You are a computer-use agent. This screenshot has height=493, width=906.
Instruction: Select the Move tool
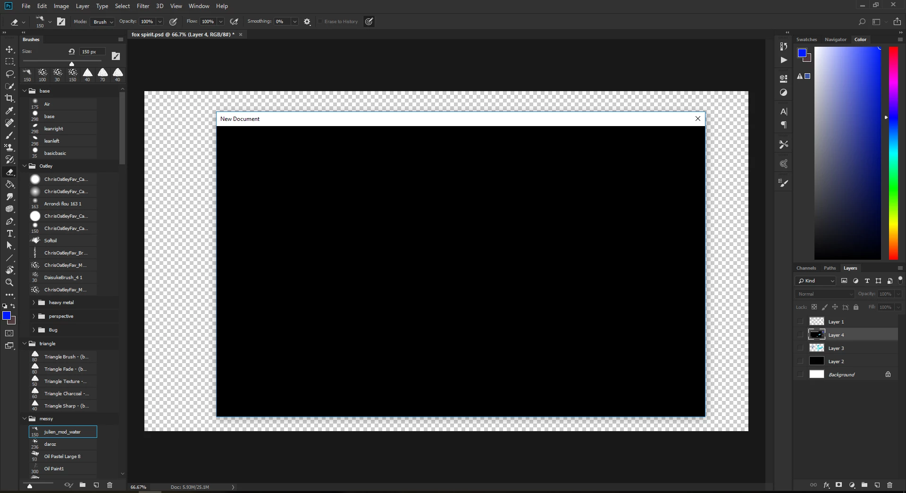coord(9,50)
